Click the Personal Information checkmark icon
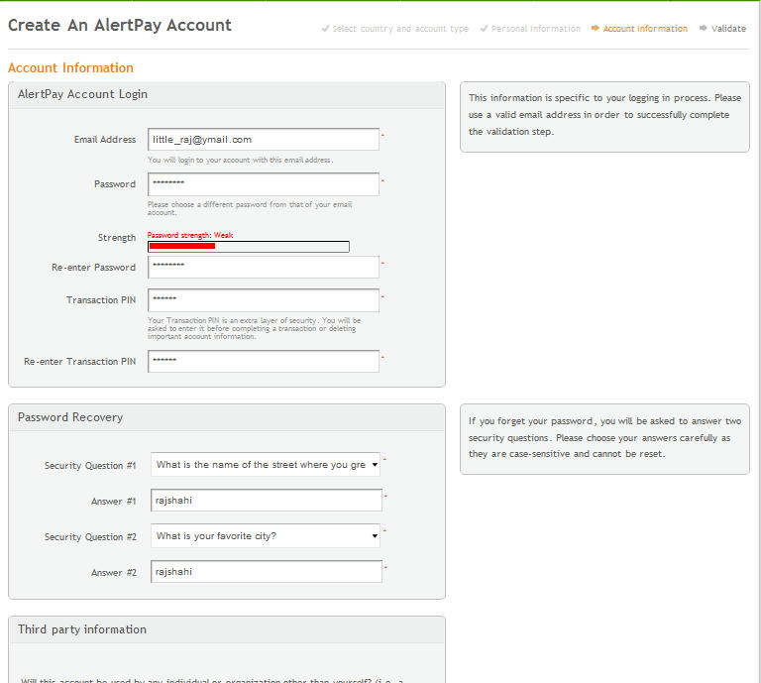This screenshot has height=683, width=761. click(485, 29)
